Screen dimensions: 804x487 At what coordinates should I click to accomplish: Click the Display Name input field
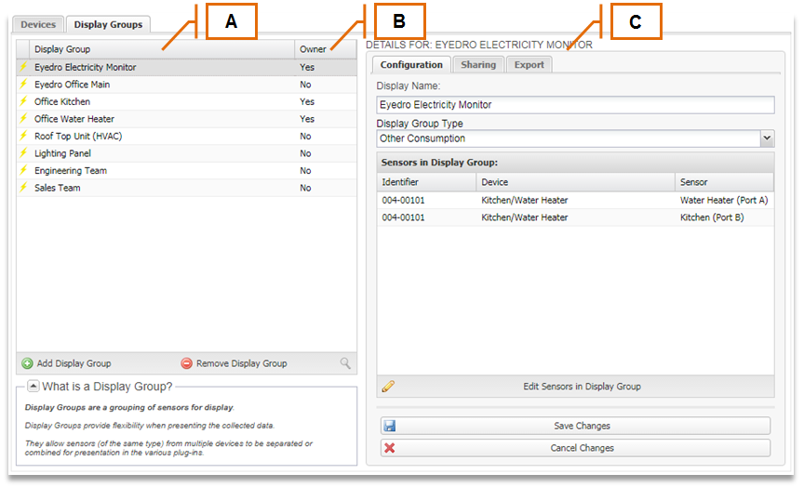pyautogui.click(x=575, y=104)
